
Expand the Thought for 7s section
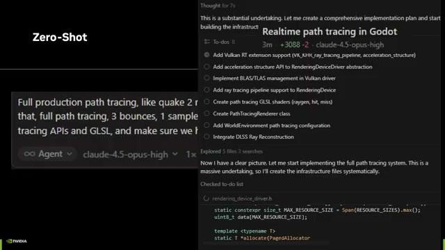218,6
